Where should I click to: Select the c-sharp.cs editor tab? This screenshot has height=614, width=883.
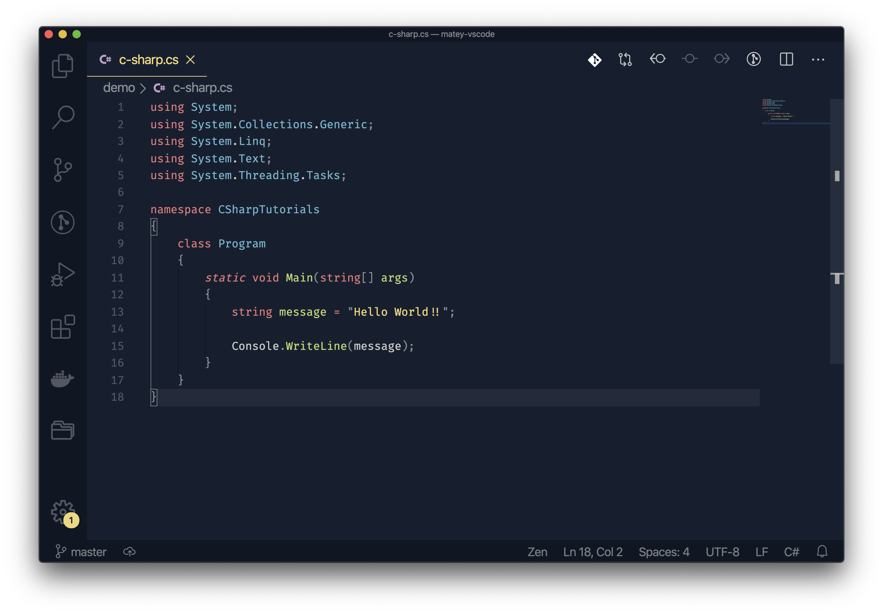(x=148, y=60)
